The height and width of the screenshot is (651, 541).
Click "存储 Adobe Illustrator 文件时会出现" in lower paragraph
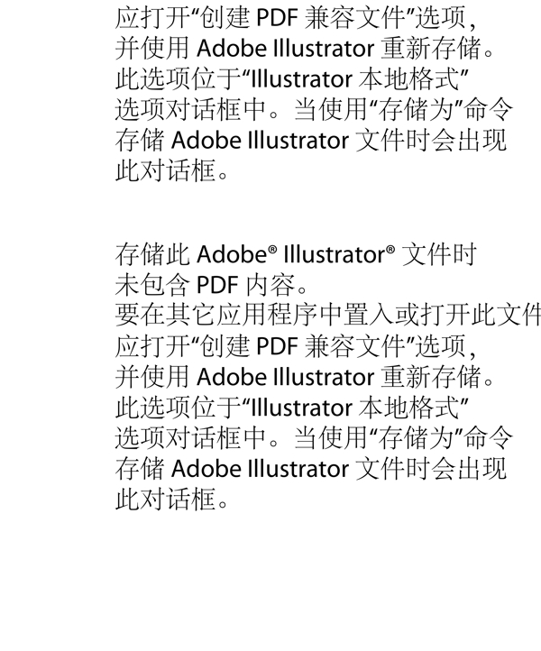[x=311, y=469]
